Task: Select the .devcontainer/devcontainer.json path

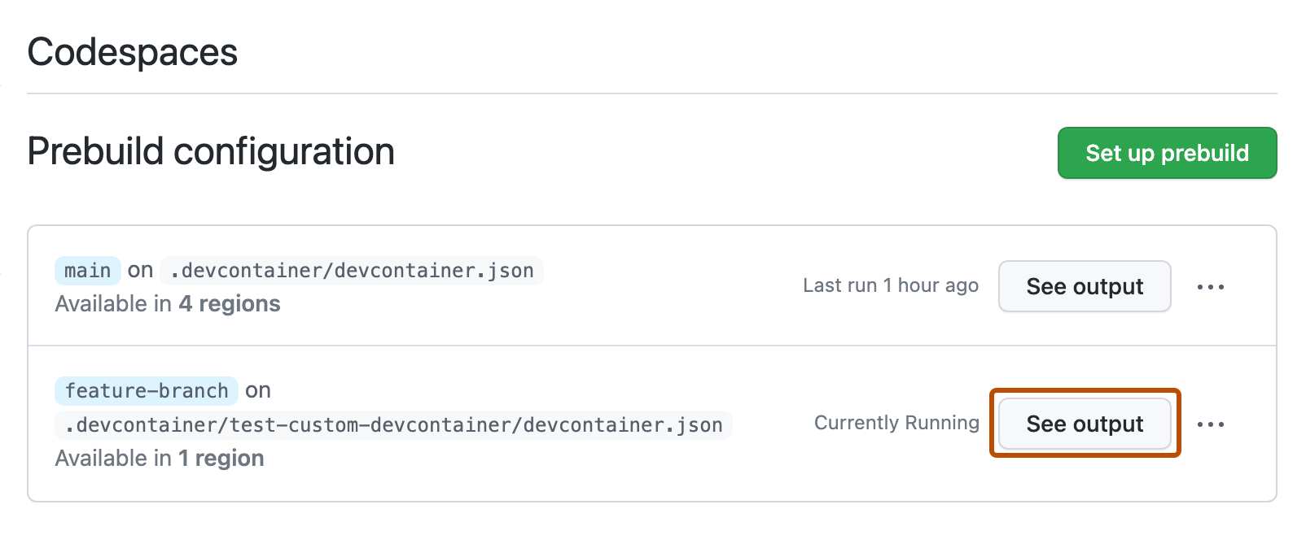Action: pyautogui.click(x=352, y=270)
